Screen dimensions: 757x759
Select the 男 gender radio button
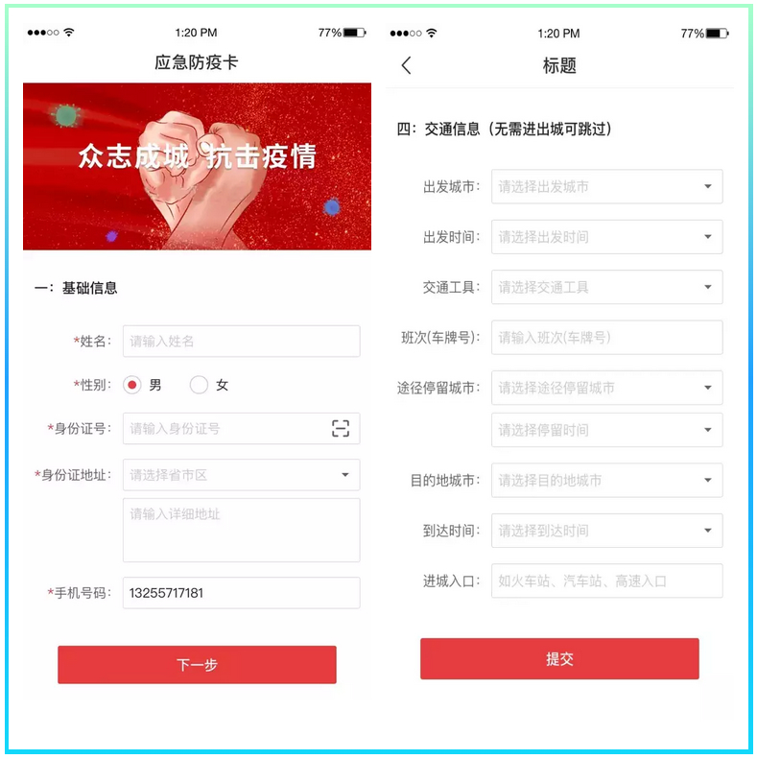(x=132, y=386)
